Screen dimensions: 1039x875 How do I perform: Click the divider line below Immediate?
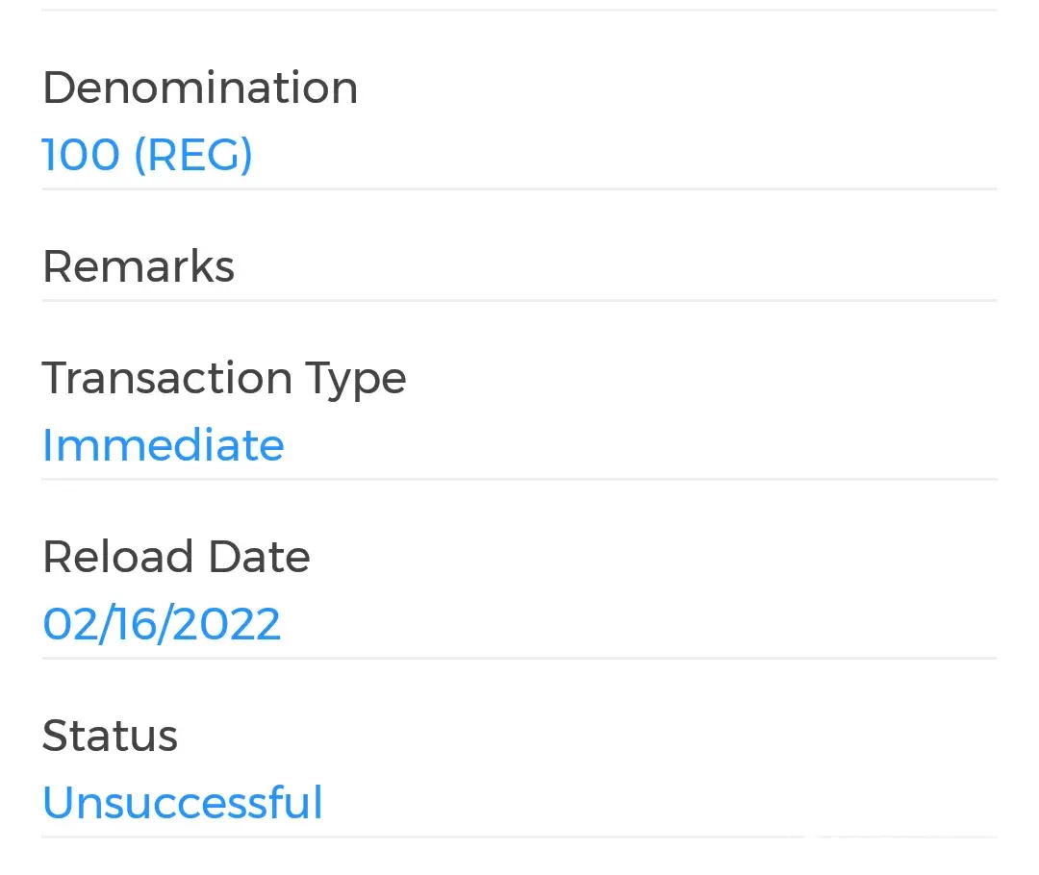519,479
